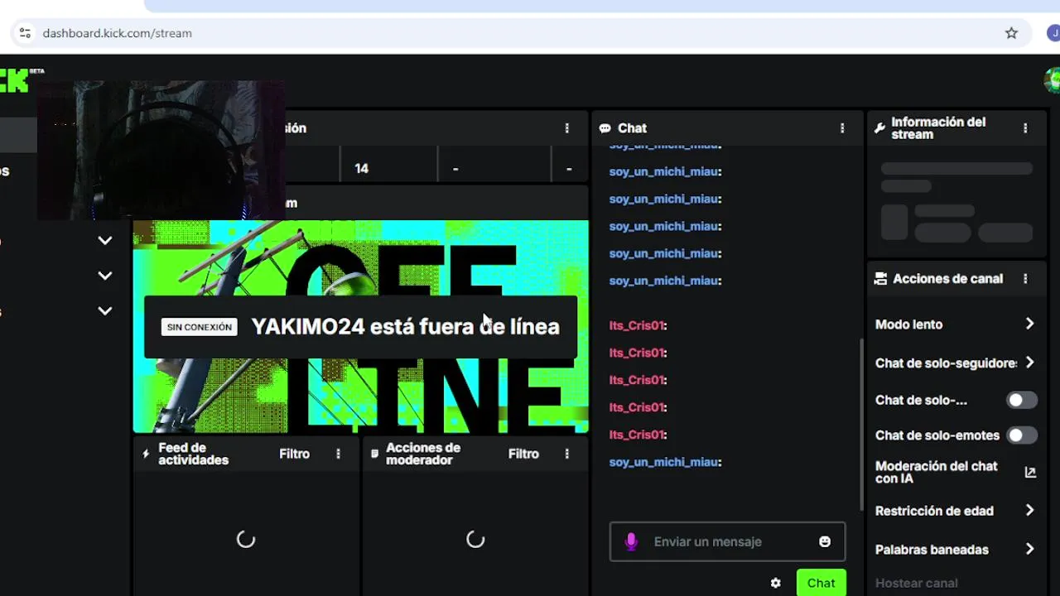This screenshot has height=596, width=1060.
Task: Click the Enviar un mensaje input field
Action: (728, 541)
